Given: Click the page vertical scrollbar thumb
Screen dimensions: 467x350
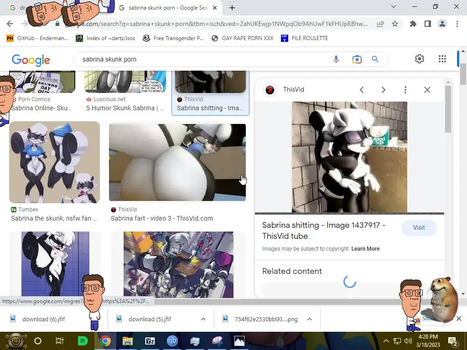Looking at the screenshot, I should point(463,74).
